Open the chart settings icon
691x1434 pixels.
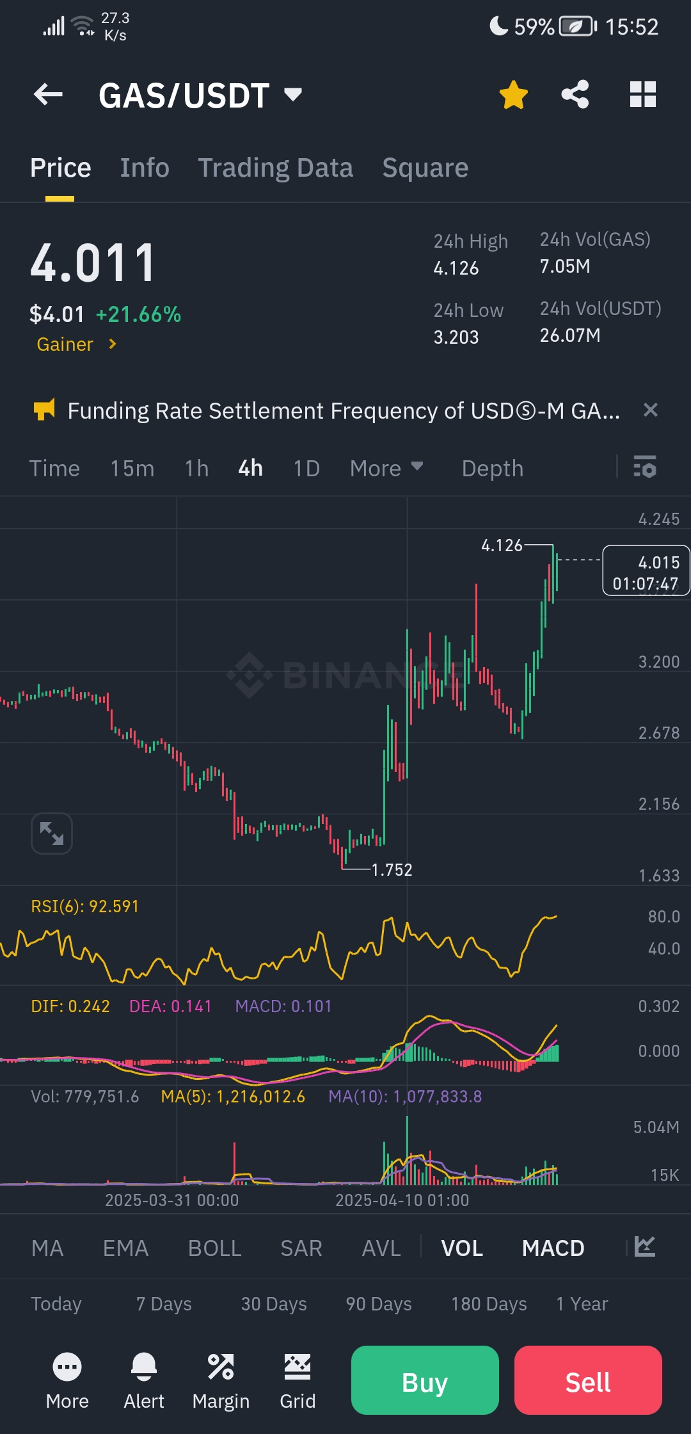644,467
